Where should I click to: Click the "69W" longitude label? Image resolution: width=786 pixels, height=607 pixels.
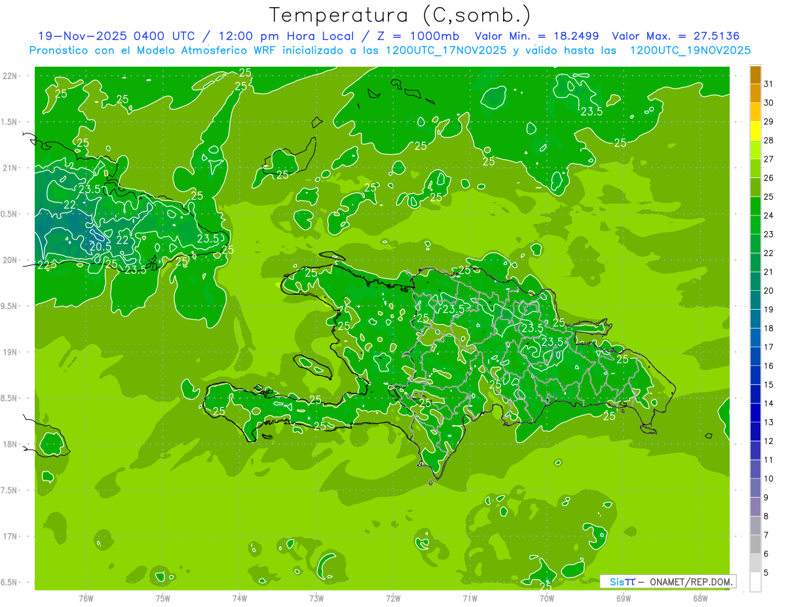pos(624,598)
